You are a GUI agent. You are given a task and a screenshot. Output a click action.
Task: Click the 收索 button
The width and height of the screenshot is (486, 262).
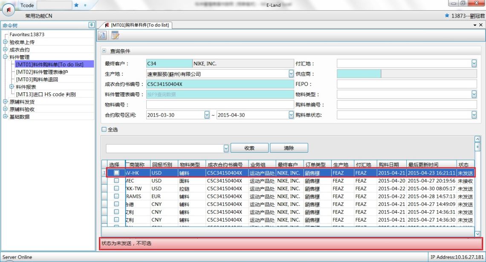click(249, 148)
